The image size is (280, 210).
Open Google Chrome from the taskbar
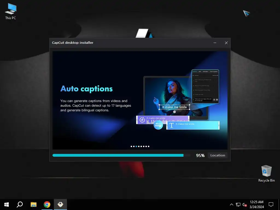[x=47, y=205]
